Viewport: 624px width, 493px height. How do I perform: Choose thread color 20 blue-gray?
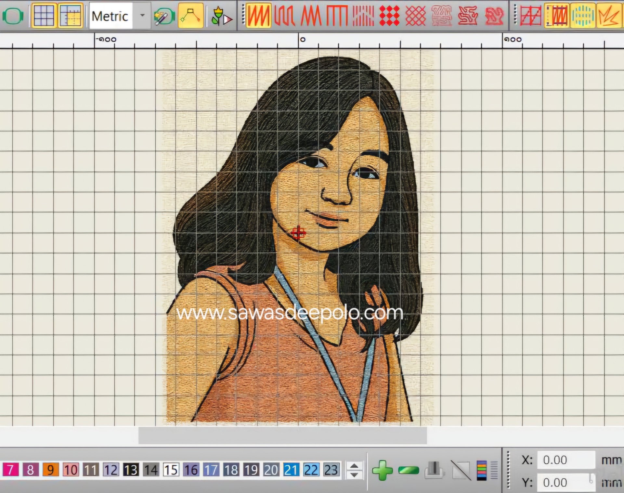271,470
